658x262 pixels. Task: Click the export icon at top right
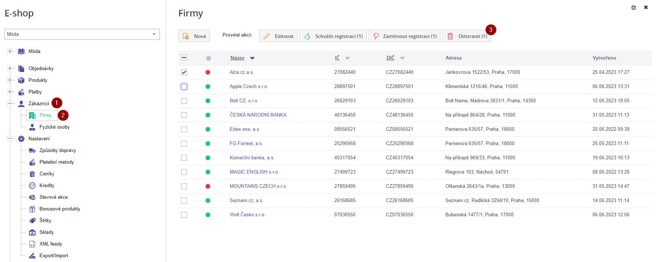coord(633,7)
